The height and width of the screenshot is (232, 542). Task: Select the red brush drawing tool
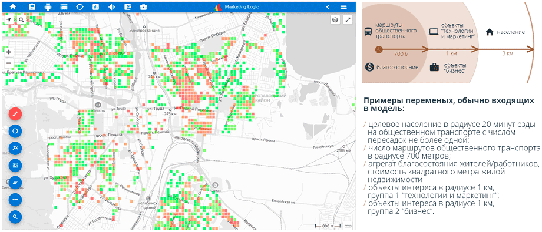(15, 114)
